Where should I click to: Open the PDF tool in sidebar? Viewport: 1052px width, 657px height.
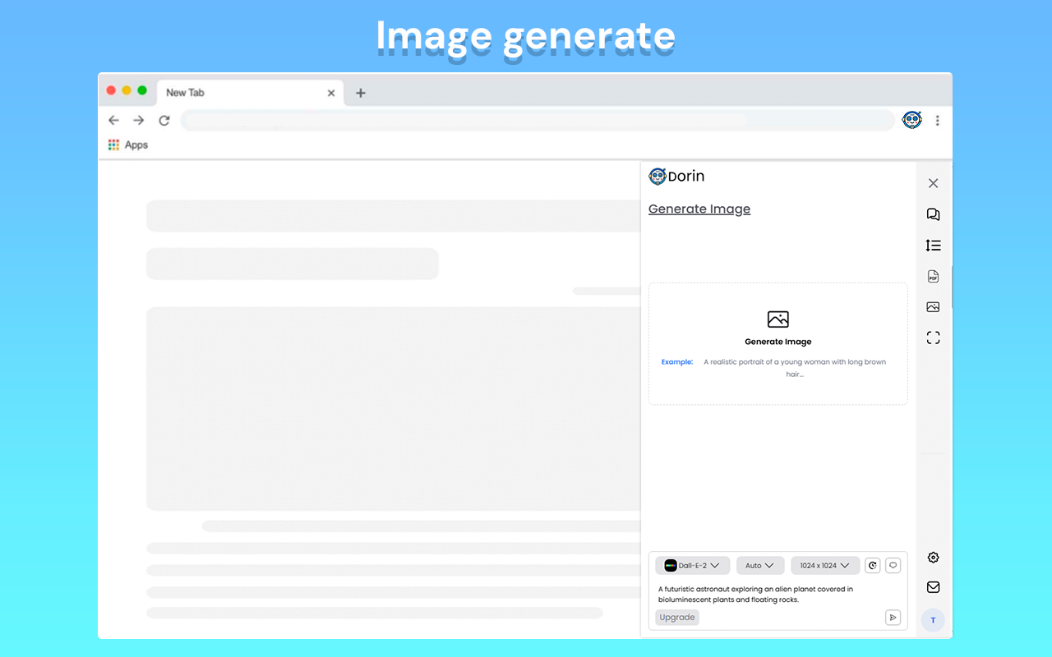[933, 277]
